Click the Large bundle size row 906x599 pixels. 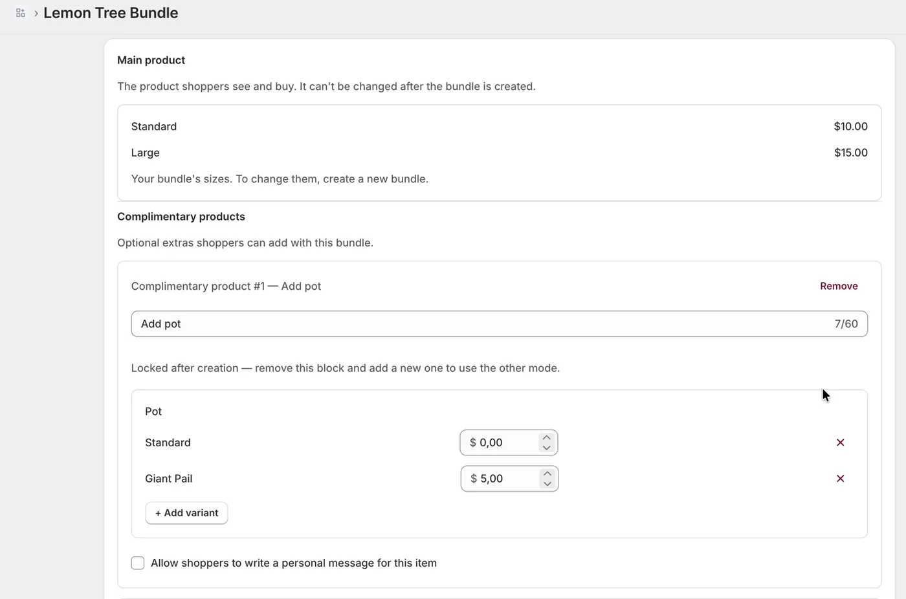(499, 153)
